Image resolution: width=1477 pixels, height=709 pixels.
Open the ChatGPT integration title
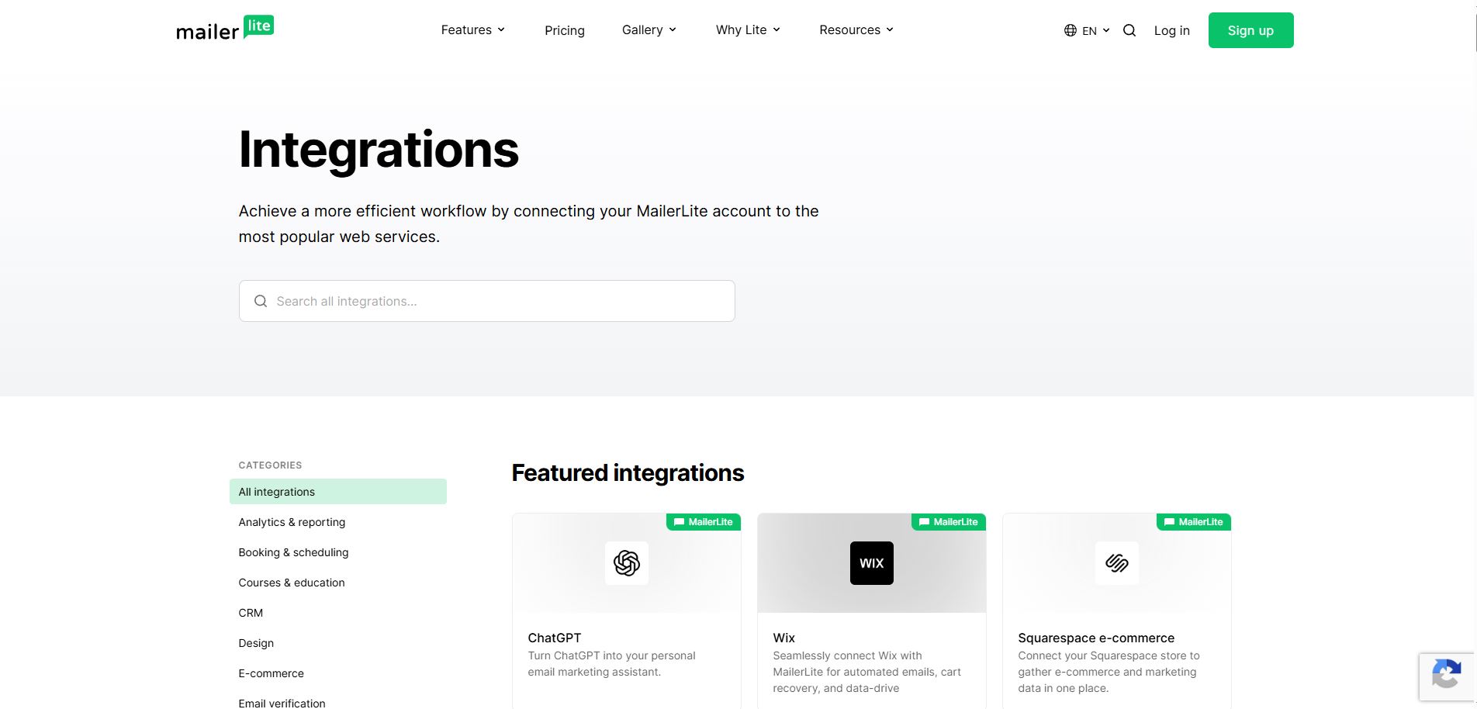coord(554,638)
